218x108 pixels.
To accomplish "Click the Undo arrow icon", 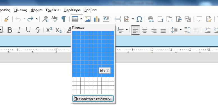I will click(18, 19).
